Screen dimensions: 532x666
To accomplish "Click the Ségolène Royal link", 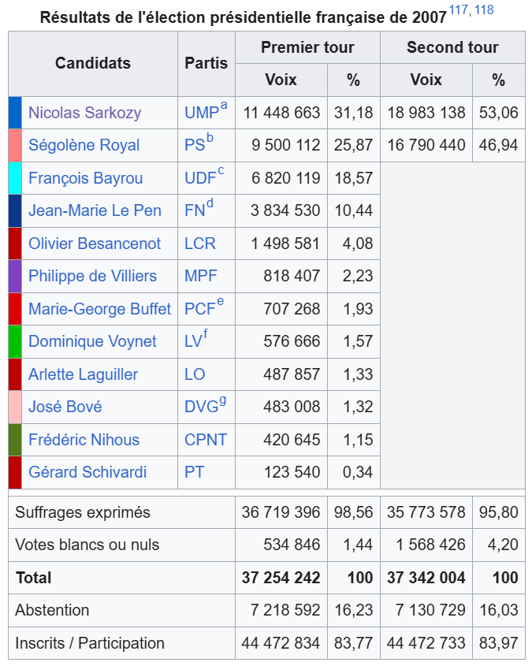I will (84, 145).
